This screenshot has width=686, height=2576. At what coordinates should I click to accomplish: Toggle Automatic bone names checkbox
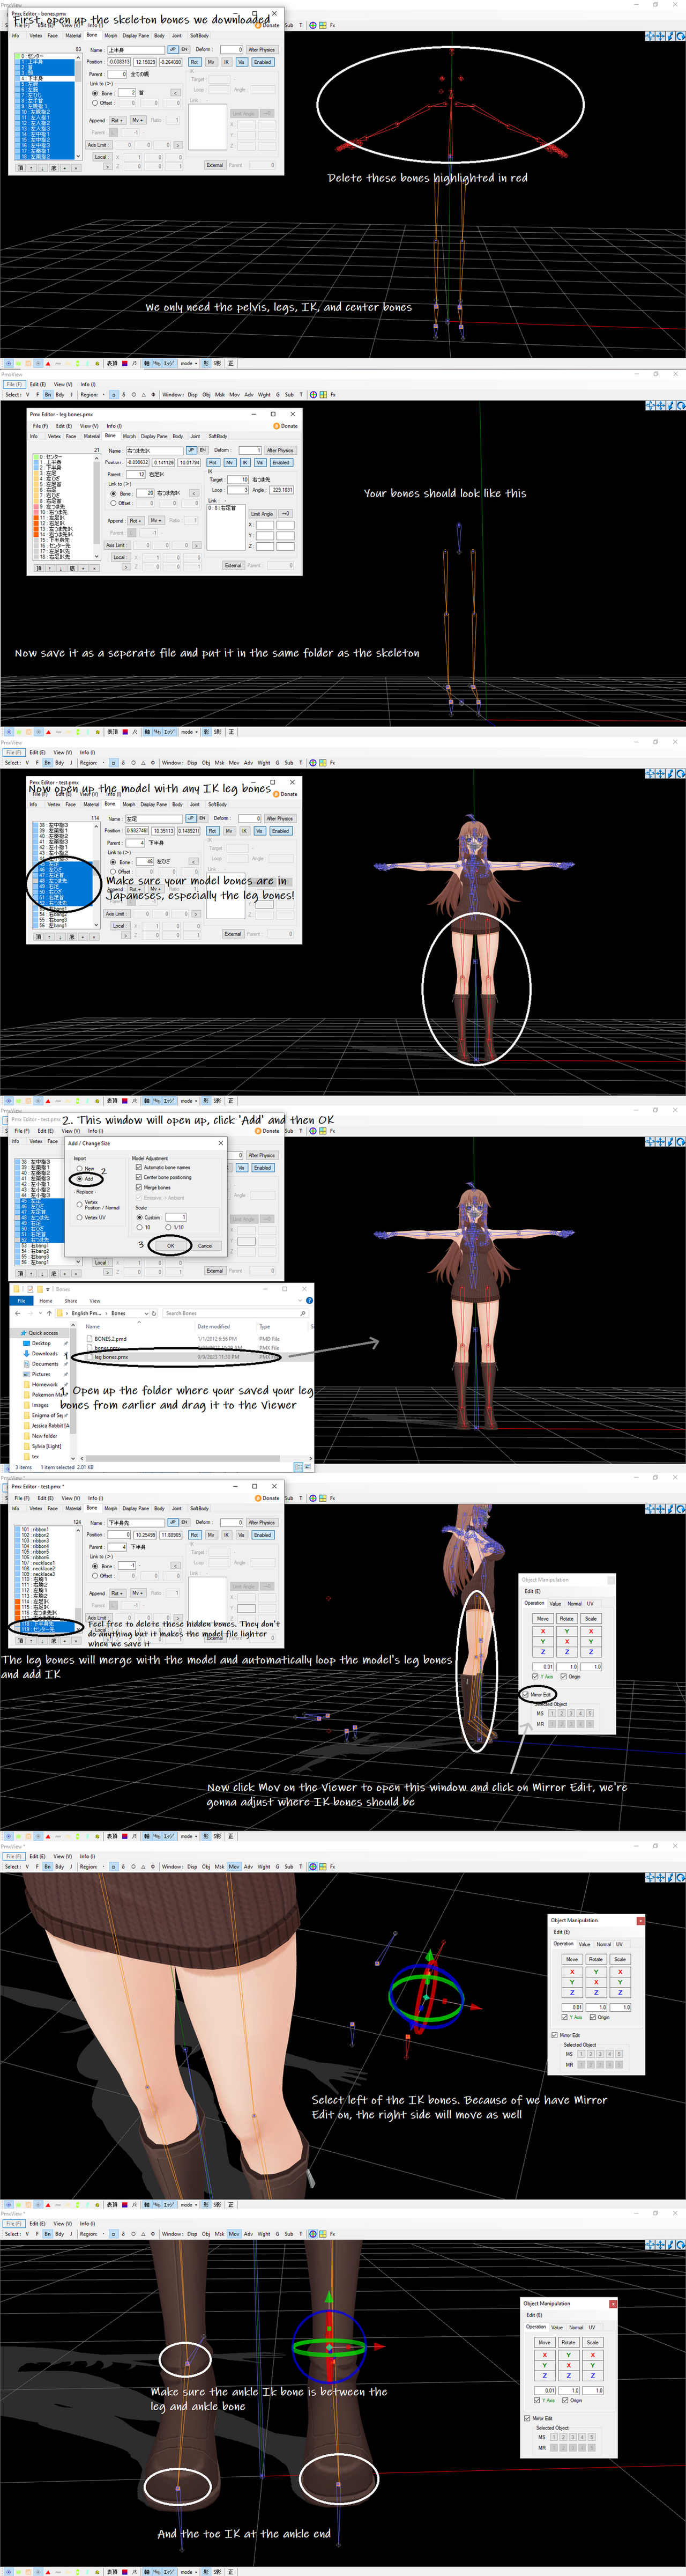(x=138, y=1167)
